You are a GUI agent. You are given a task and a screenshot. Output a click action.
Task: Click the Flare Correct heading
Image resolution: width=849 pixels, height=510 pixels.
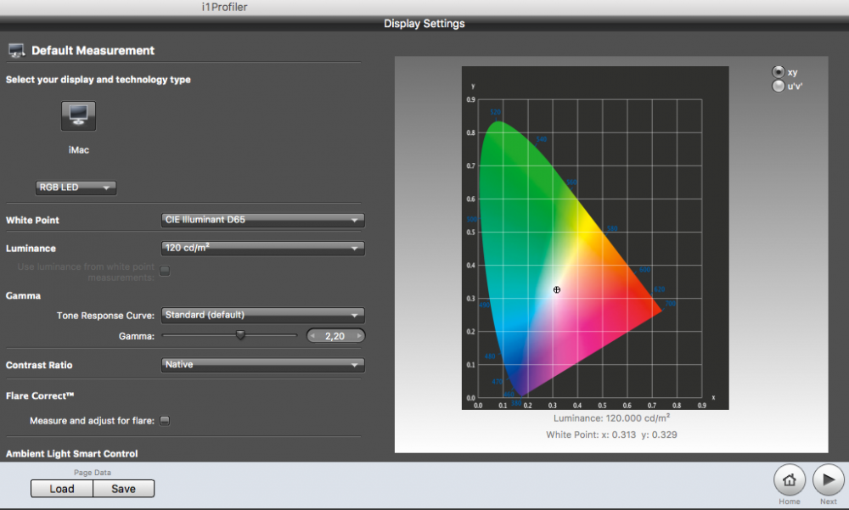pos(40,395)
